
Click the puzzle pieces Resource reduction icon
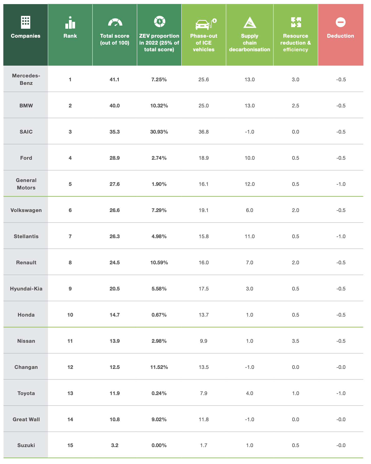(296, 22)
